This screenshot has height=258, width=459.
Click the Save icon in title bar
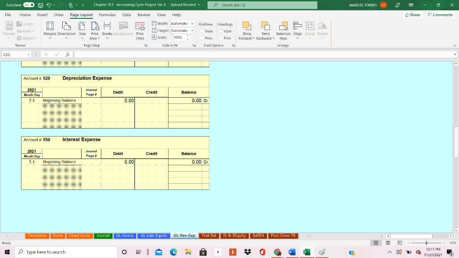click(41, 5)
